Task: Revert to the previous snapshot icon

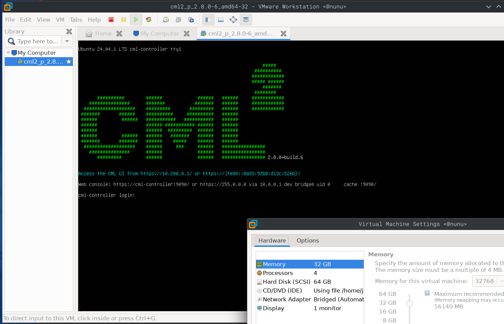Action: click(178, 20)
